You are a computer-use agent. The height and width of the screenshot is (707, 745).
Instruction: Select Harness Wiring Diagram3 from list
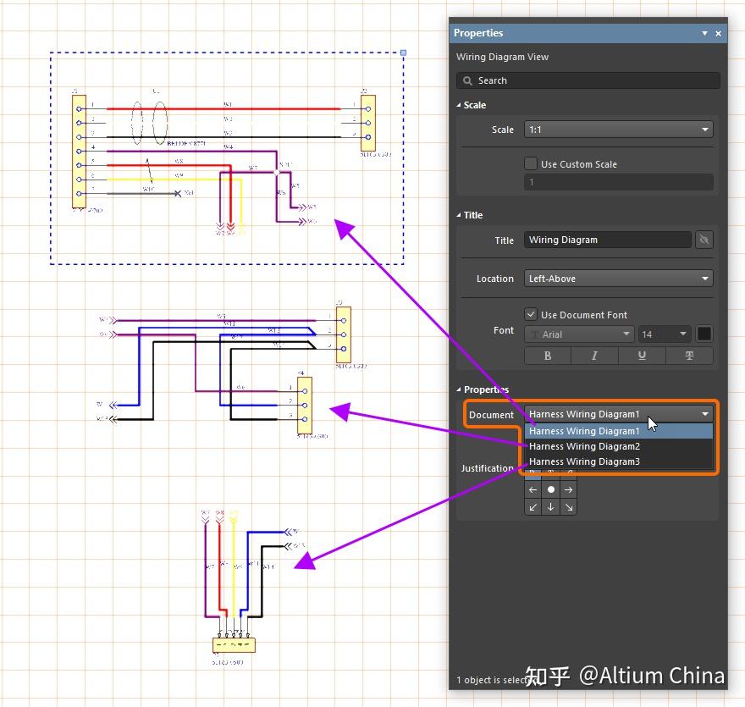point(618,461)
